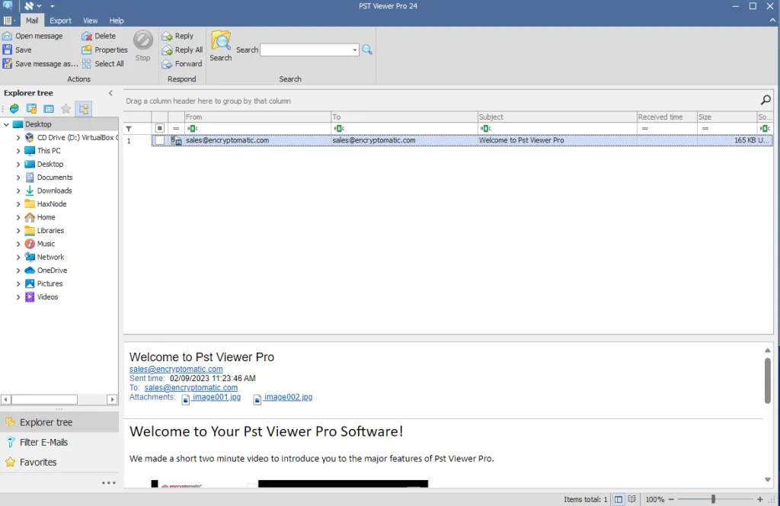Open the Export ribbon tab
The height and width of the screenshot is (506, 780).
[x=61, y=21]
